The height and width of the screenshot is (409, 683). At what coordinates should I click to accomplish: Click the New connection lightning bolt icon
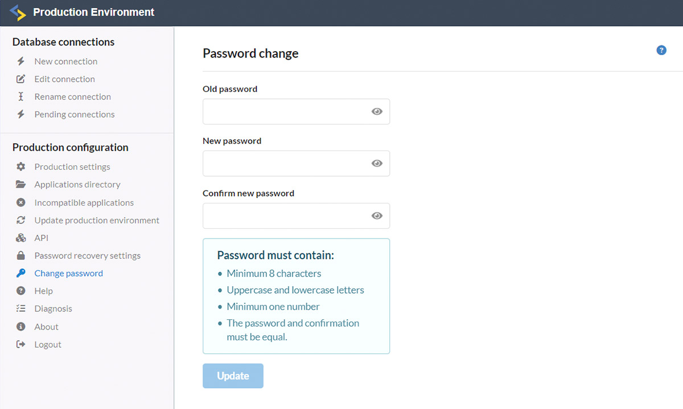point(21,61)
